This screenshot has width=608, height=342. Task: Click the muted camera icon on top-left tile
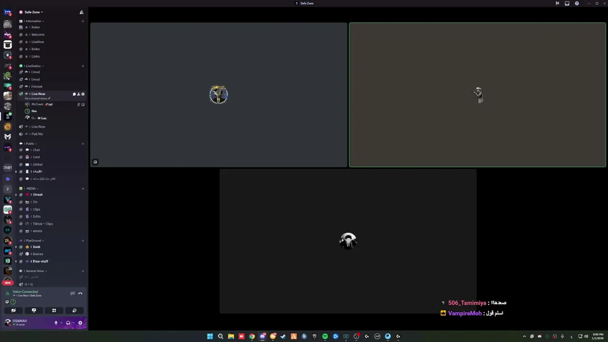95,162
